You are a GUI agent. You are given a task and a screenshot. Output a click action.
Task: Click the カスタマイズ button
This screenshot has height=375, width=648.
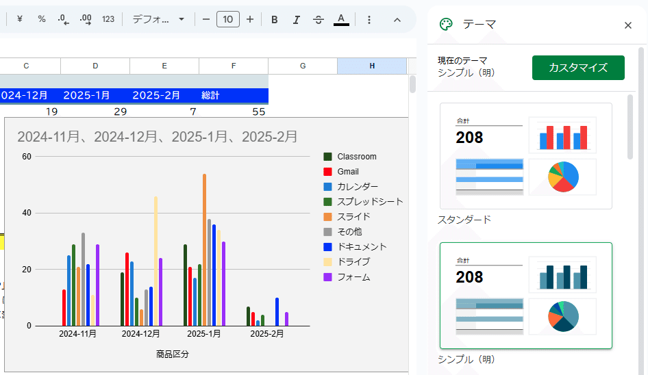tap(578, 68)
